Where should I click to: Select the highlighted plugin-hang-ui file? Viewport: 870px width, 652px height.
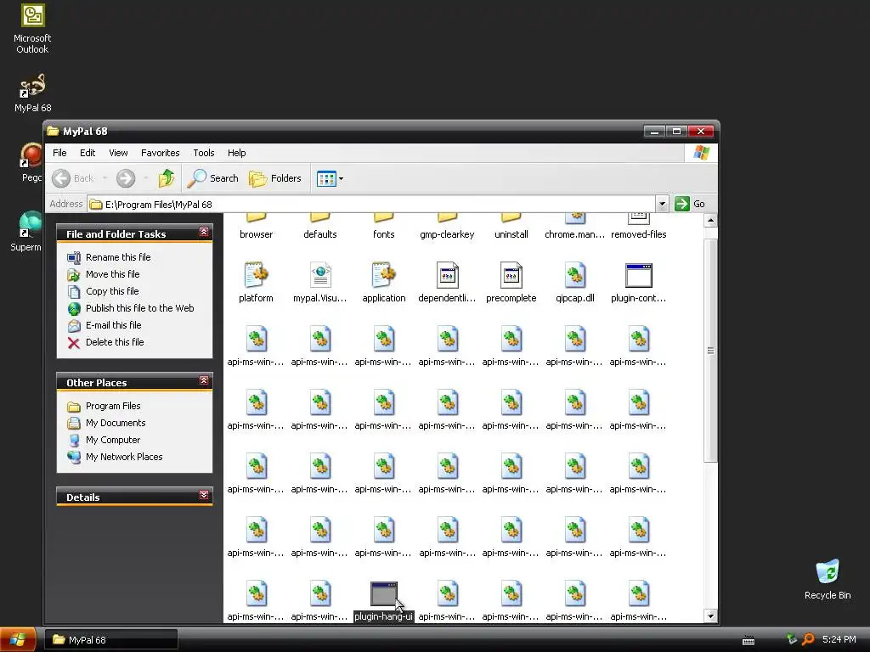click(x=383, y=602)
